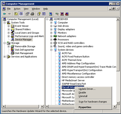Click the Disable device toolbar icon
The width and height of the screenshot is (121, 114).
click(67, 14)
